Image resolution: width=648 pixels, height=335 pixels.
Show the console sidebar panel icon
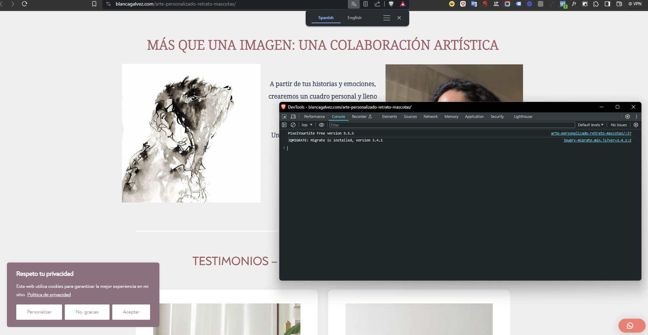[284, 125]
